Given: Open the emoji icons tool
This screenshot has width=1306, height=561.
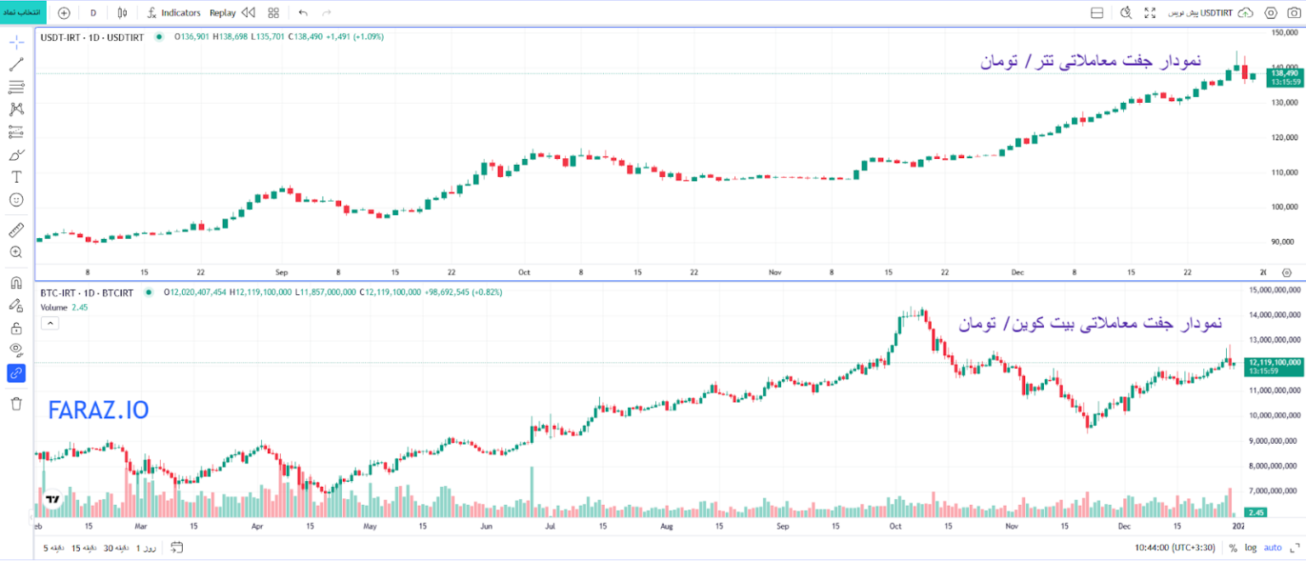Looking at the screenshot, I should 16,200.
